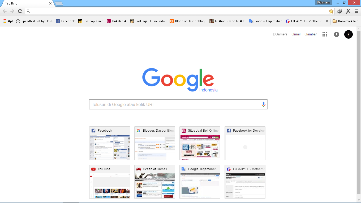Click the DGamers link on Google page
The width and height of the screenshot is (361, 203).
coord(280,34)
